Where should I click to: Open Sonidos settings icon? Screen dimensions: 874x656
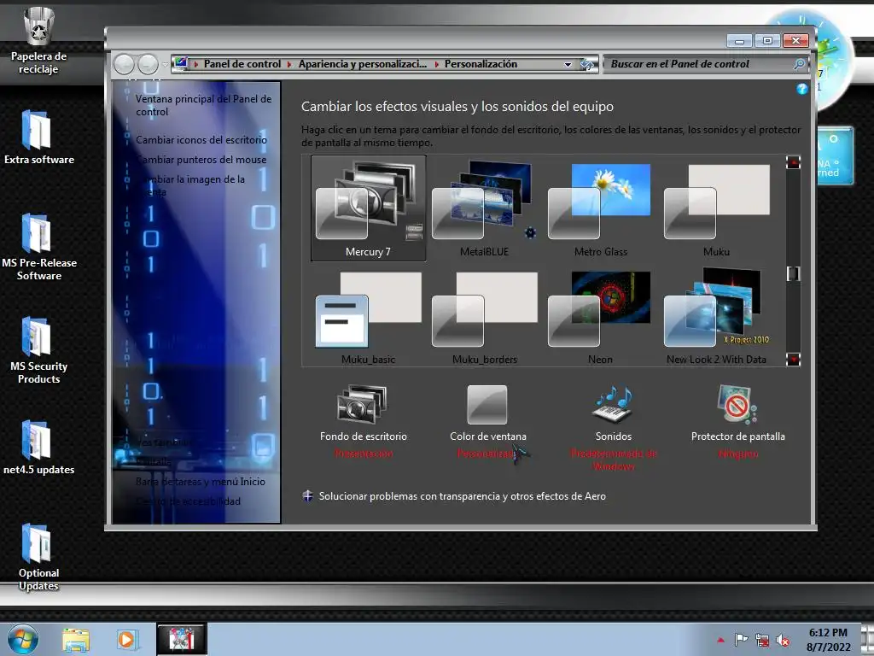point(613,404)
